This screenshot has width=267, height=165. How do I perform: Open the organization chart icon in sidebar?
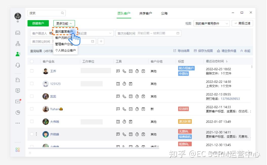pyautogui.click(x=18, y=43)
